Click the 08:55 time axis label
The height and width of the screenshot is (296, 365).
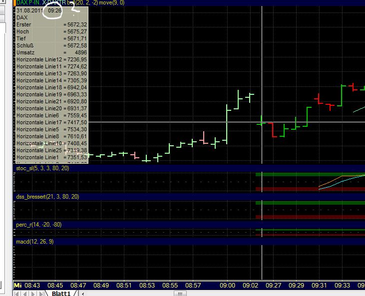170,286
